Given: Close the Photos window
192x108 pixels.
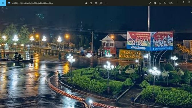Looking at the screenshot, I should (189, 2).
